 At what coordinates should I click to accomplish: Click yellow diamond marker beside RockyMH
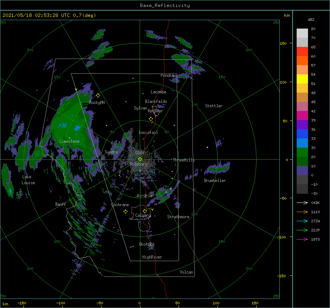pyautogui.click(x=98, y=96)
